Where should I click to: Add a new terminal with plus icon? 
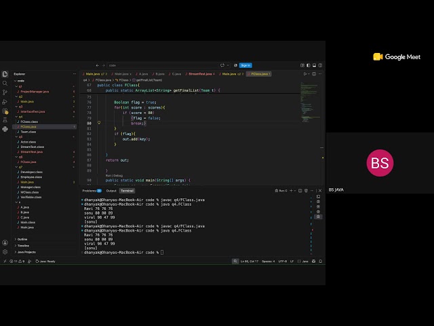click(291, 191)
